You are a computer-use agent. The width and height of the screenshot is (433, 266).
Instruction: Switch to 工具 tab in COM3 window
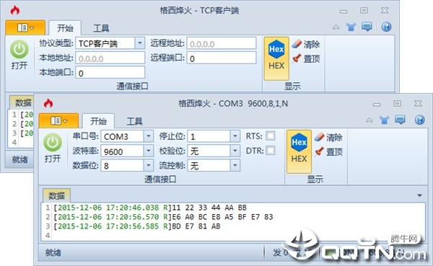(x=134, y=121)
